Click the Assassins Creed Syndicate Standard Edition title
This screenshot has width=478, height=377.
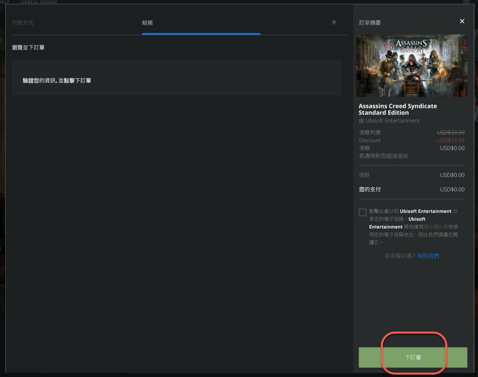click(x=398, y=109)
